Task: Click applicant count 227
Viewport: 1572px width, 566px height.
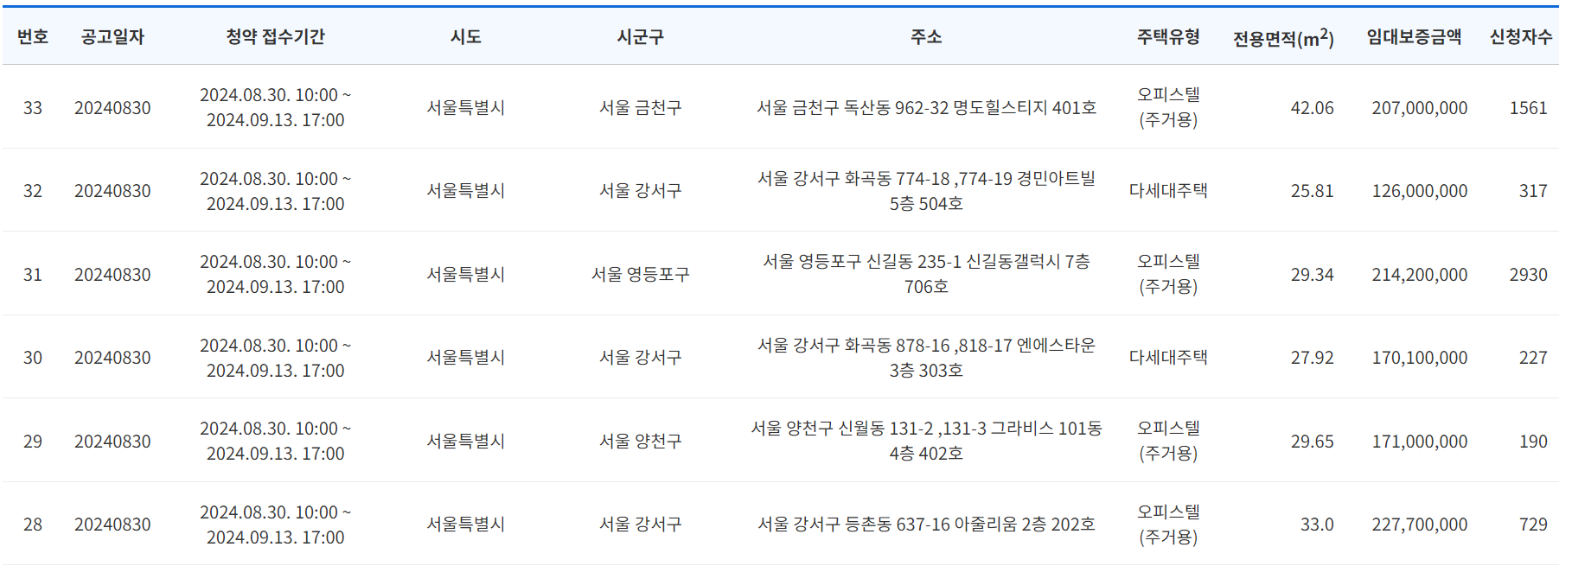Action: click(1533, 358)
